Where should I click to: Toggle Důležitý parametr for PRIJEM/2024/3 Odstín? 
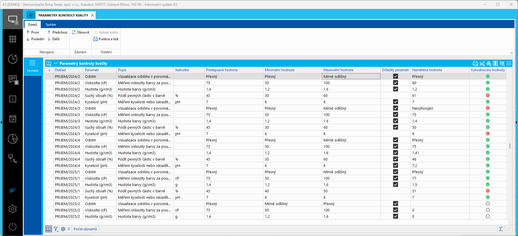coord(396,108)
